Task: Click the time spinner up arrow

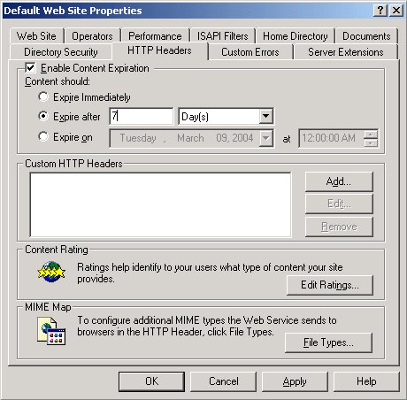Action: (371, 135)
